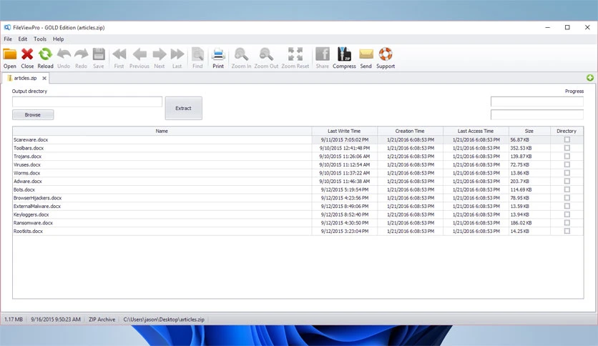The width and height of the screenshot is (598, 346).
Task: Tick Directory checkbox for Rootkits.docx
Action: click(567, 231)
